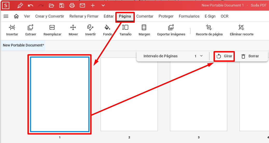Viewport: 269px width, 143px height.
Task: Create new document with plus icon
Action: 93,5
